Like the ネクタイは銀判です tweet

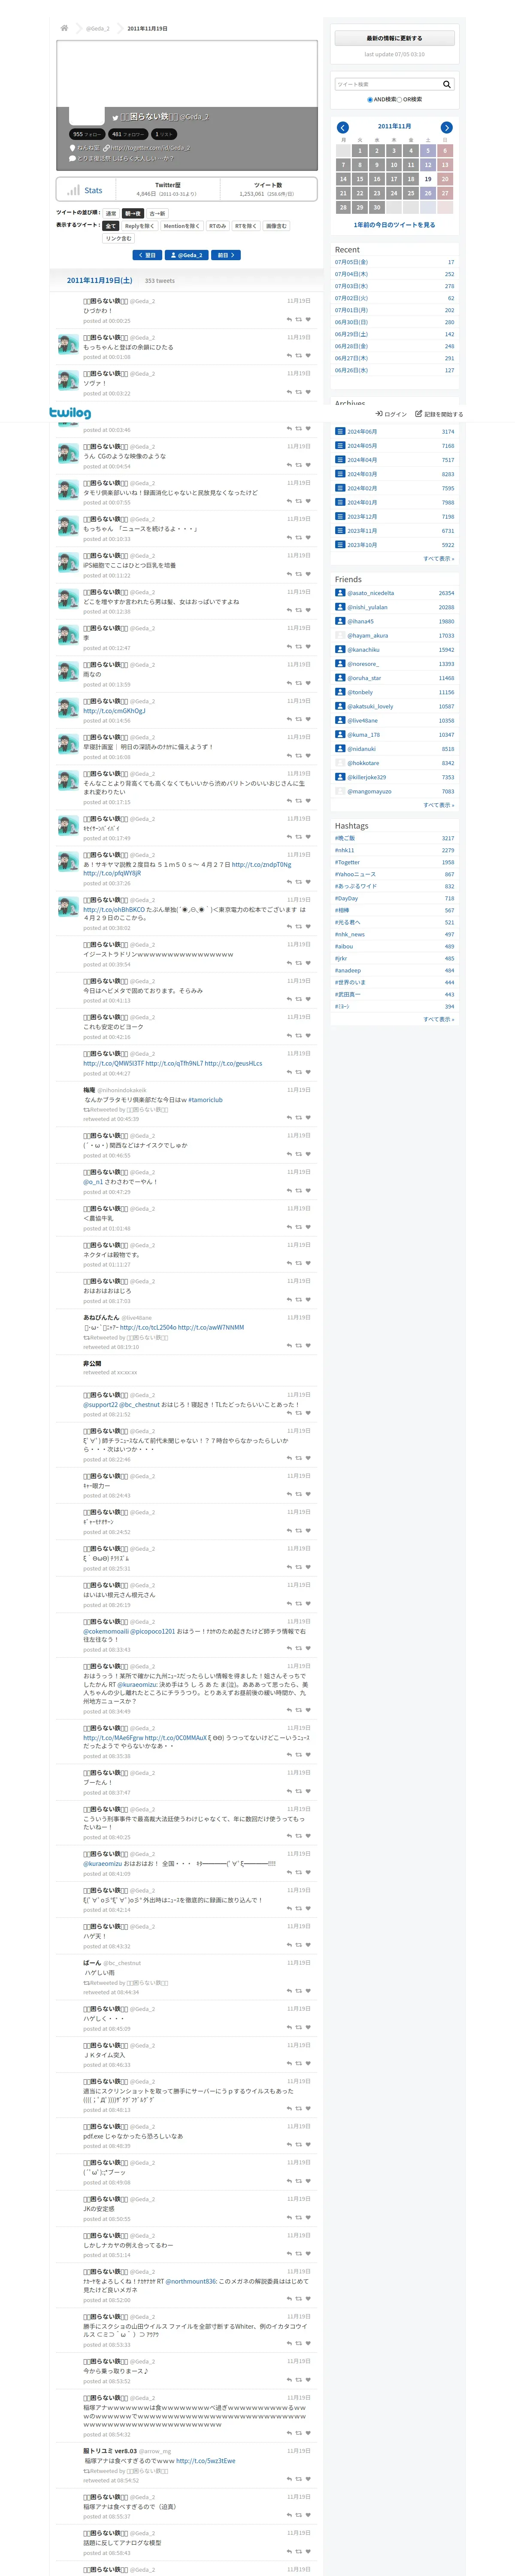(x=308, y=1263)
